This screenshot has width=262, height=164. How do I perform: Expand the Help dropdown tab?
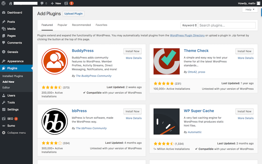point(250,9)
